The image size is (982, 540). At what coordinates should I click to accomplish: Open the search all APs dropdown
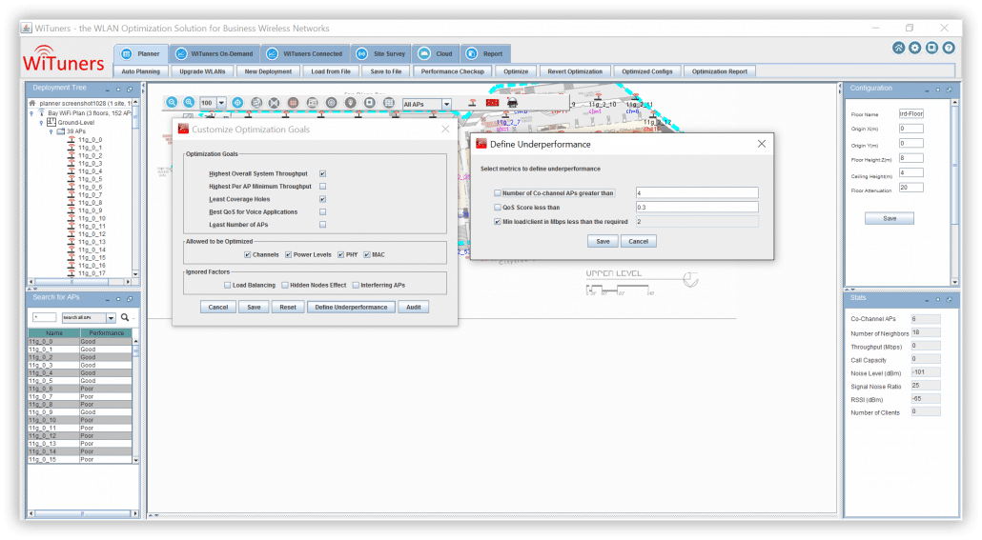coord(111,318)
